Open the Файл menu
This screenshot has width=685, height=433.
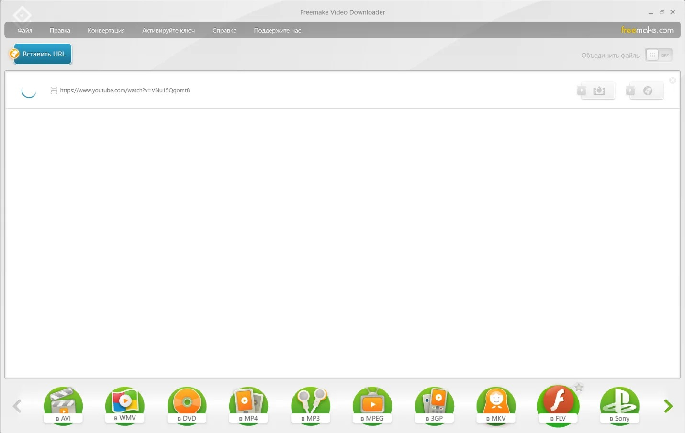tap(25, 30)
